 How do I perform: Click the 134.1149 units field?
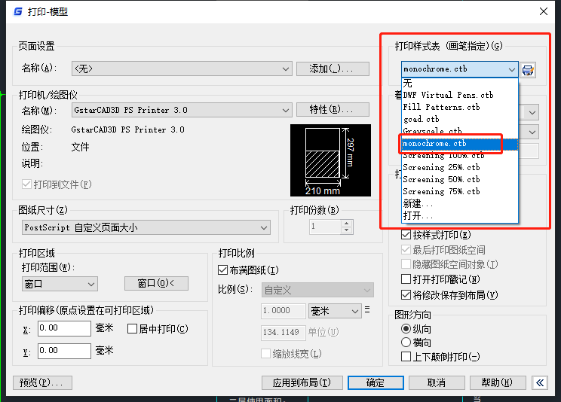click(284, 332)
